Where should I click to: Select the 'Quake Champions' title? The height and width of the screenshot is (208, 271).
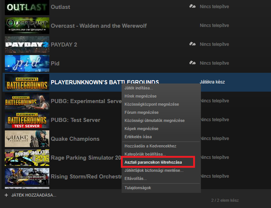[x=75, y=139]
